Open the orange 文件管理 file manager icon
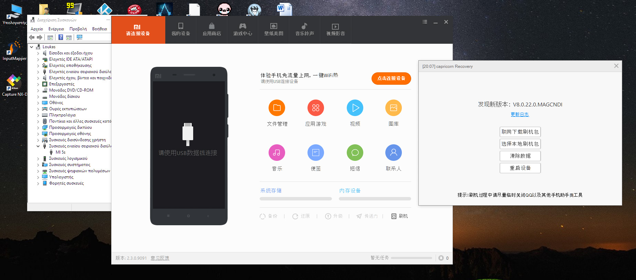Viewport: 636px width, 280px height. tap(277, 108)
